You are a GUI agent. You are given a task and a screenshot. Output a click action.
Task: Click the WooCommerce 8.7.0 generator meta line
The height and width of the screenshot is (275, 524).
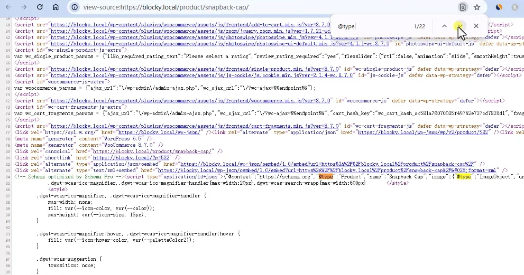[89, 145]
